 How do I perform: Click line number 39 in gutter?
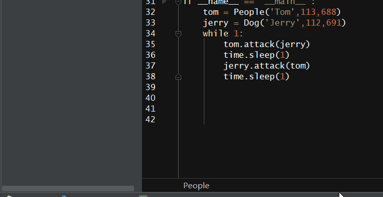[150, 87]
